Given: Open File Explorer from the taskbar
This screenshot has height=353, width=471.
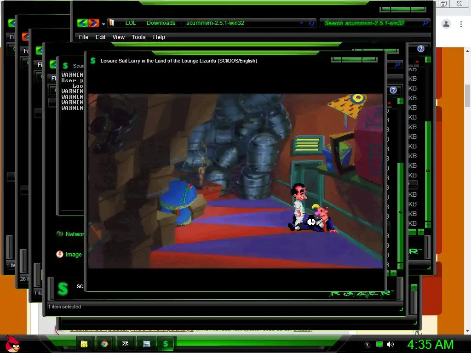Looking at the screenshot, I should [84, 344].
